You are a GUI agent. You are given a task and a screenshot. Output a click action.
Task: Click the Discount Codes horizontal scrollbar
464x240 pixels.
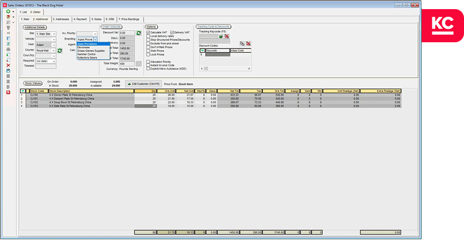(225, 69)
